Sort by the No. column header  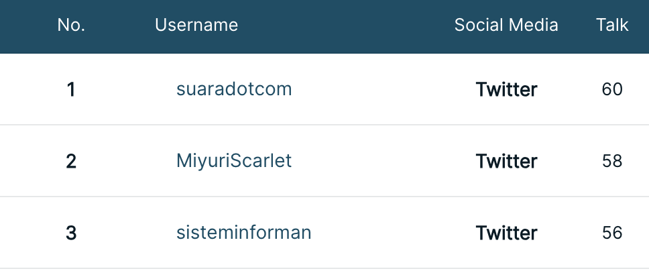point(71,25)
